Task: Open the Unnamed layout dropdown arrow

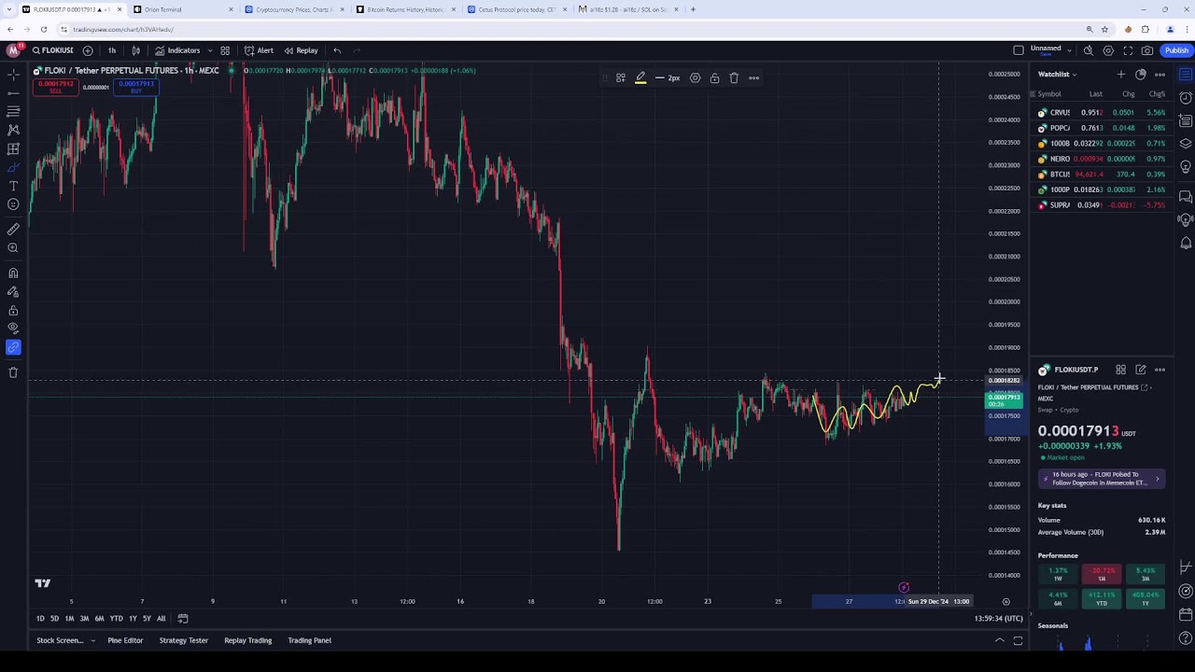Action: click(1067, 50)
